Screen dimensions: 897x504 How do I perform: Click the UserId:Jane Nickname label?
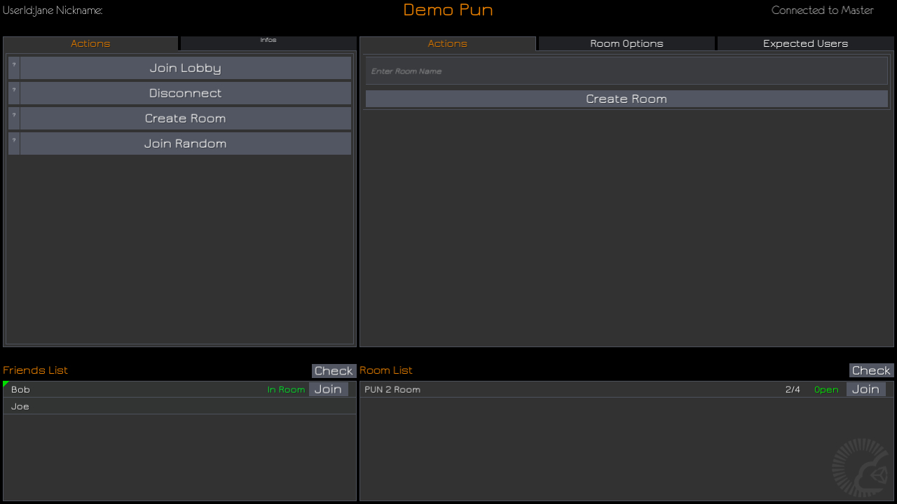pyautogui.click(x=53, y=10)
